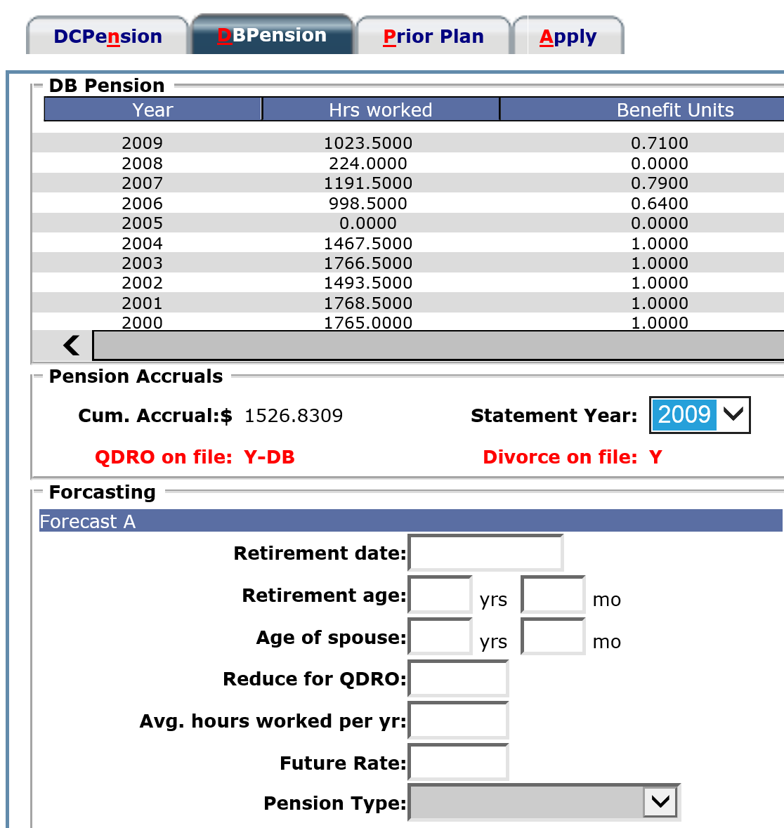Image resolution: width=784 pixels, height=828 pixels.
Task: Click the Future Rate input field
Action: 458,763
